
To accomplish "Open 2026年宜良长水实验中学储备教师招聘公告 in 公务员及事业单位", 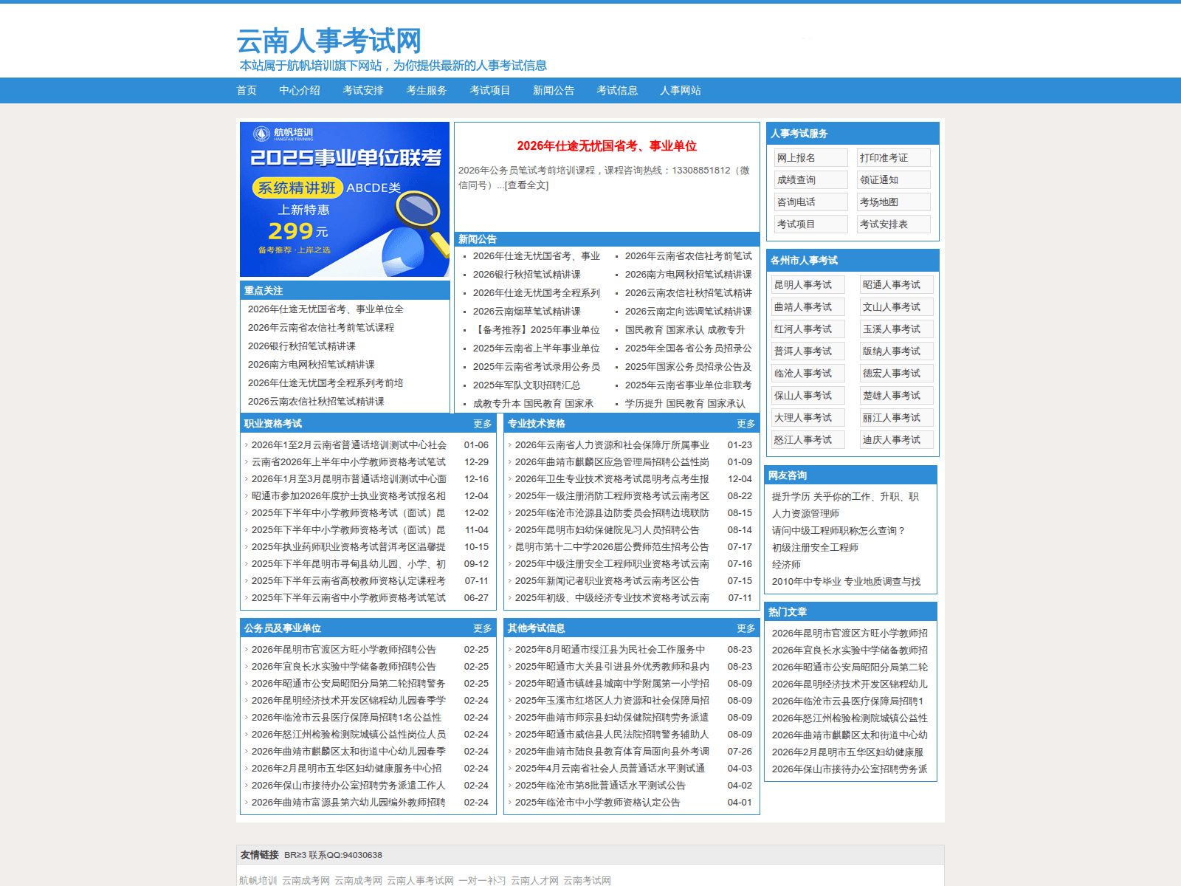I will [344, 667].
